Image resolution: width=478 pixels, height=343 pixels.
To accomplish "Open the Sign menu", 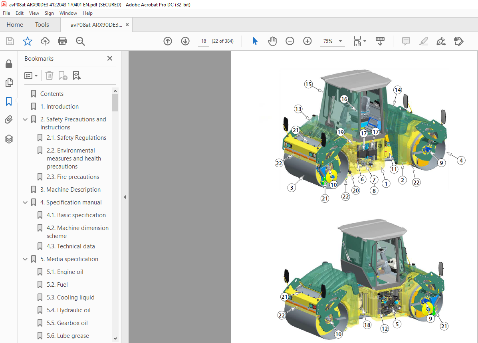I will pos(49,13).
